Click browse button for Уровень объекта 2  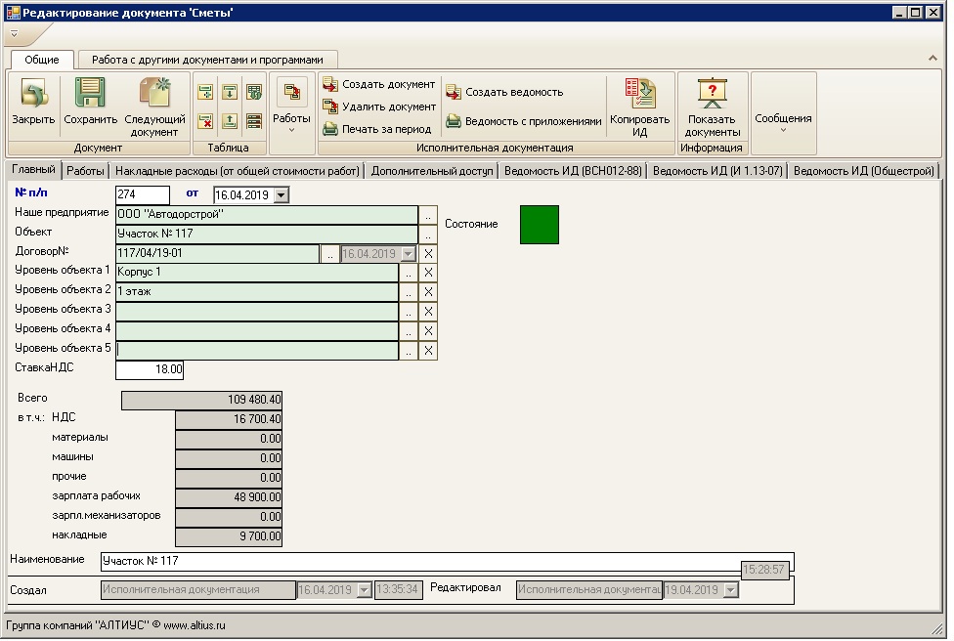tap(409, 292)
